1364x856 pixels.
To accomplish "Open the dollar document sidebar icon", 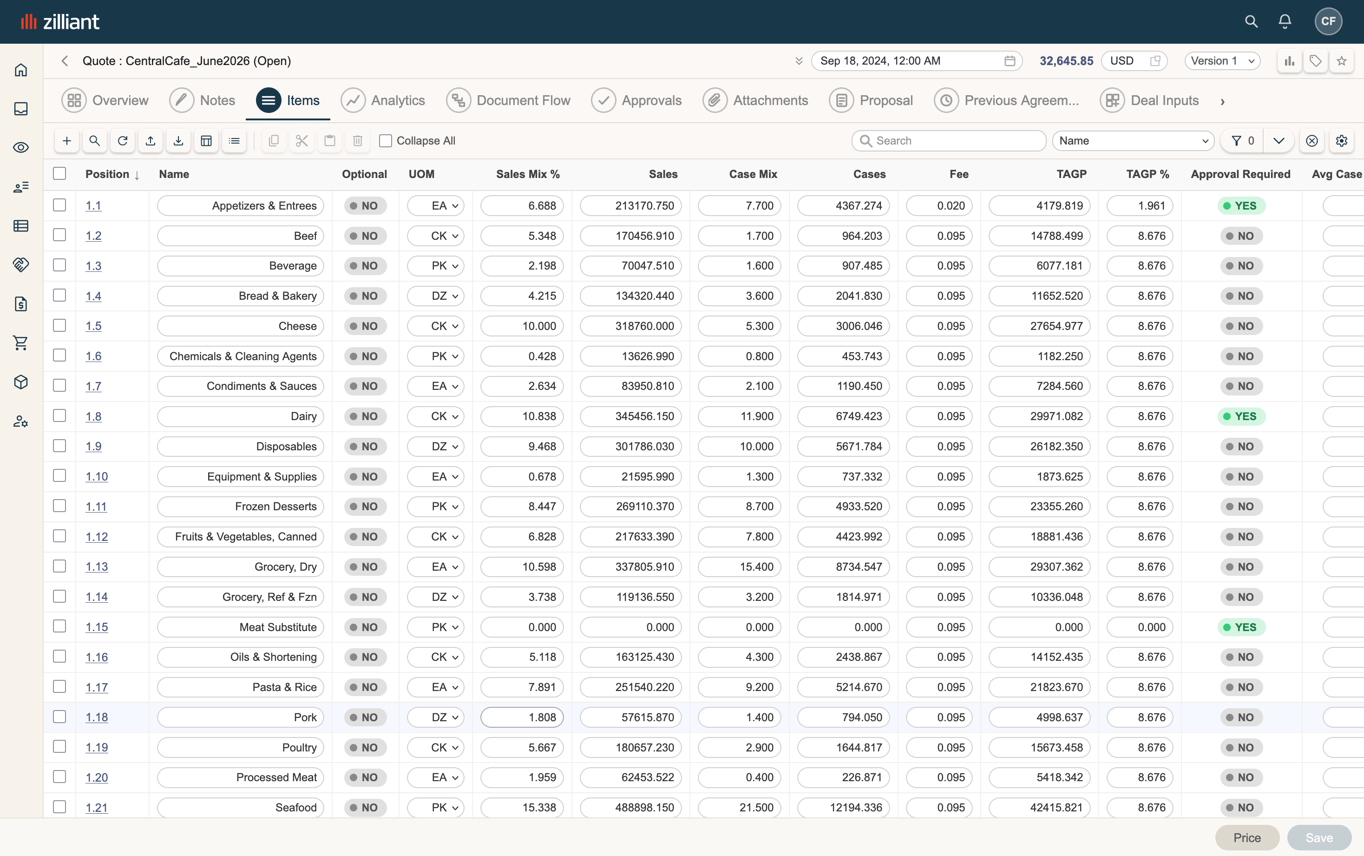I will (x=21, y=304).
